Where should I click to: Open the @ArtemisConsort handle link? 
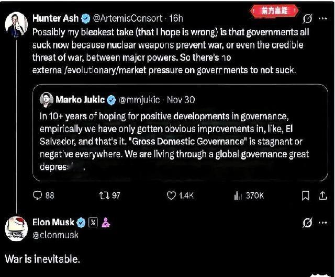tap(127, 18)
